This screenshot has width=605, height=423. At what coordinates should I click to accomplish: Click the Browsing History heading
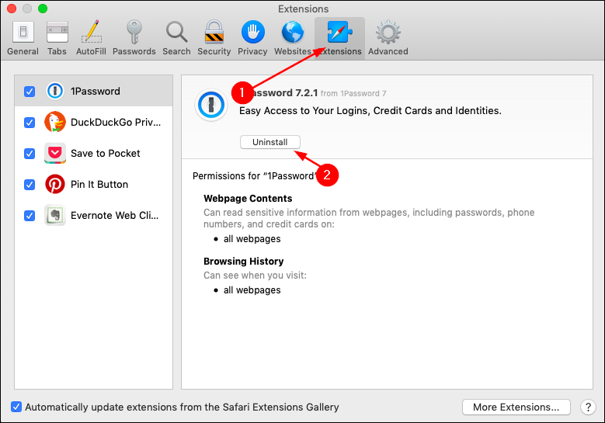(243, 262)
